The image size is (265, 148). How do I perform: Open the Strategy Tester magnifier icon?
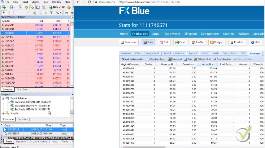point(44,7)
